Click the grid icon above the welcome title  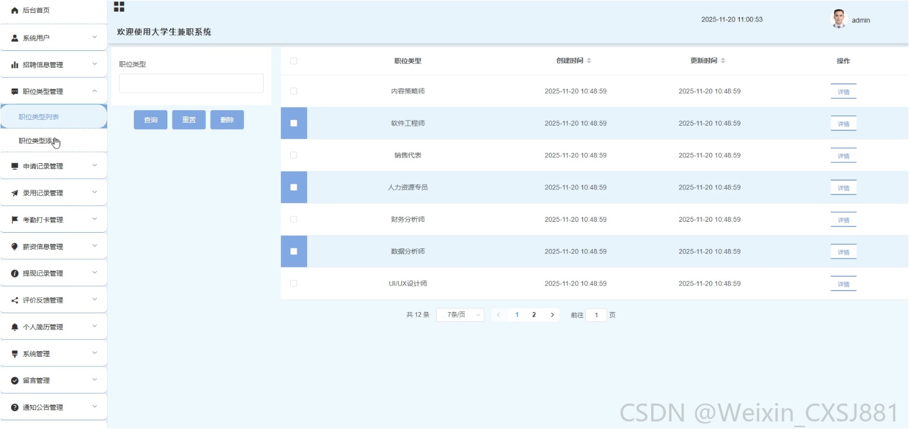click(x=119, y=7)
